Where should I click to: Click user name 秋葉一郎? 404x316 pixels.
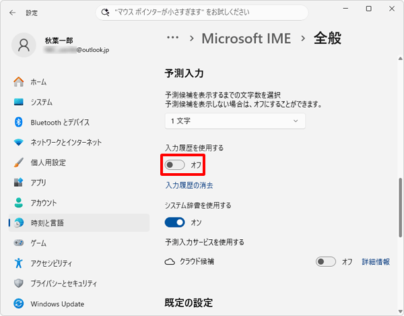point(59,40)
